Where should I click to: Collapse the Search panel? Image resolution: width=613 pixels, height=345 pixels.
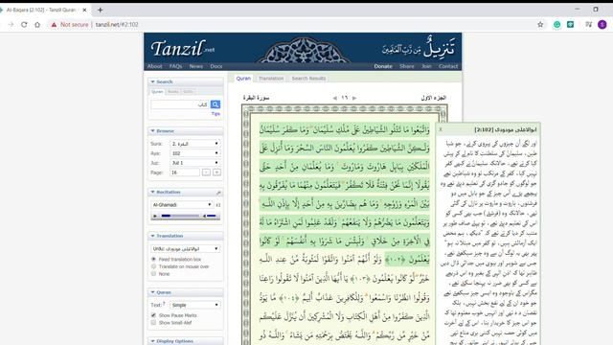[x=153, y=81]
